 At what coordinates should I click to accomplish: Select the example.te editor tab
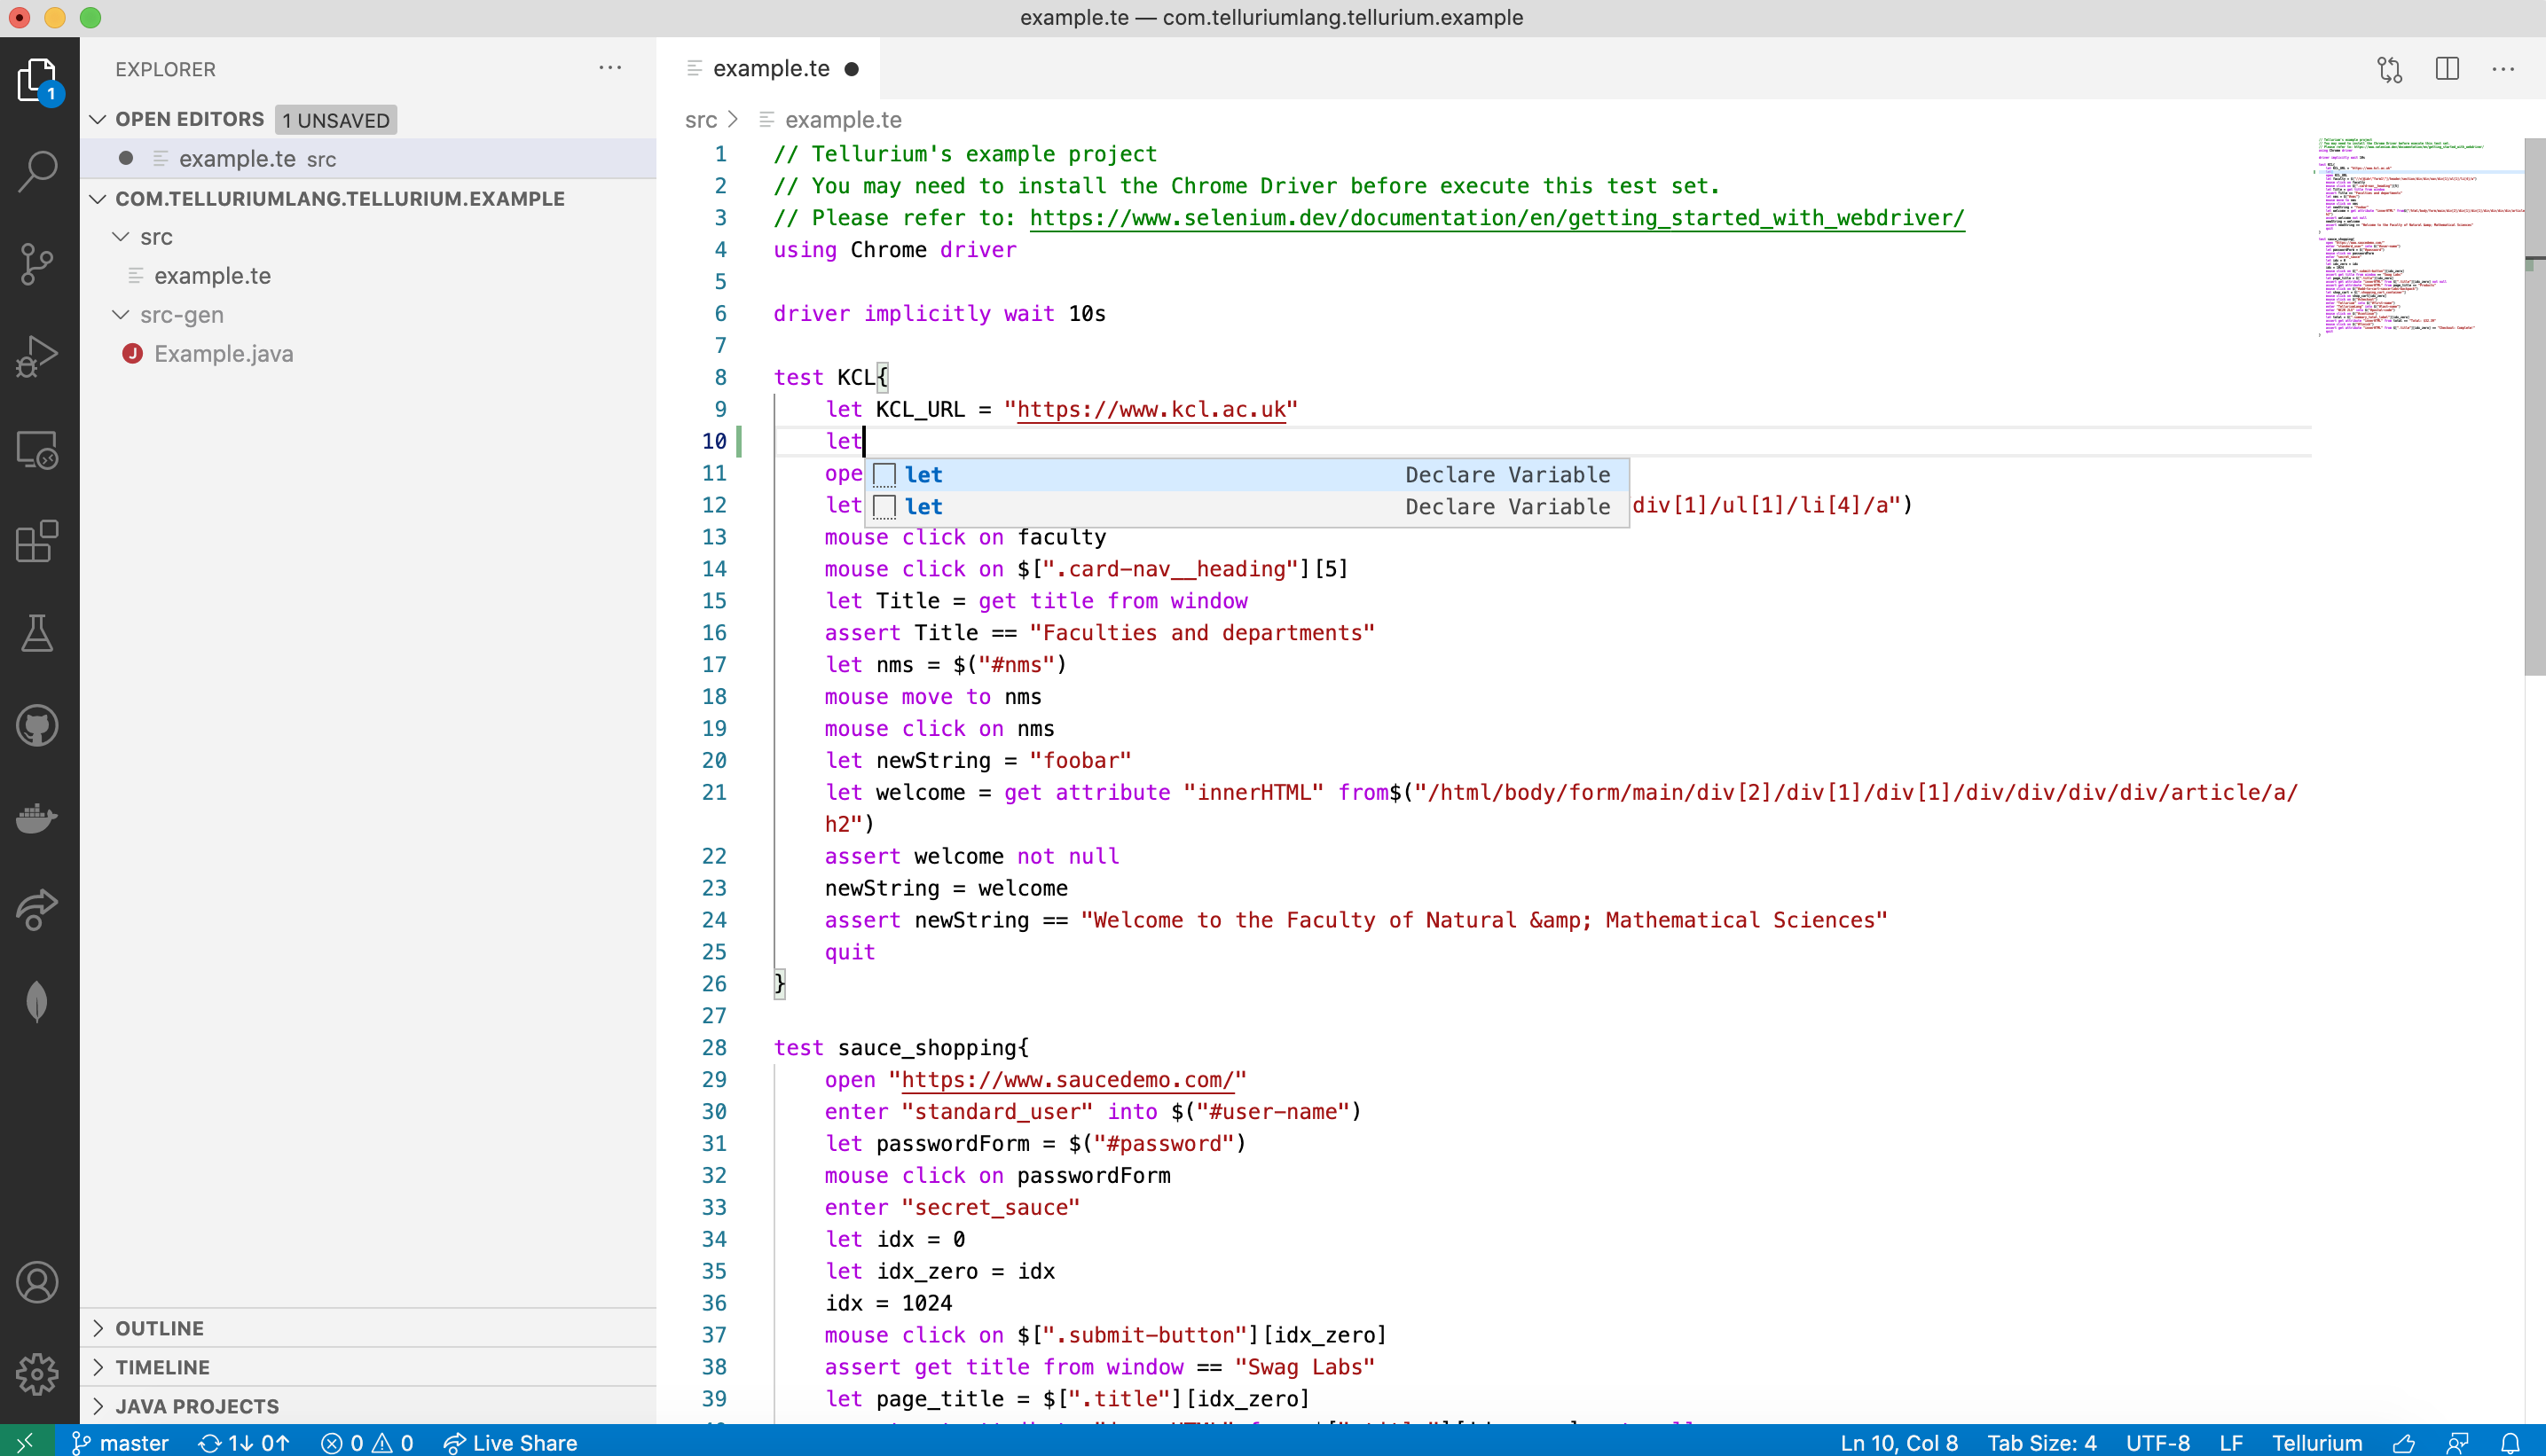(770, 69)
